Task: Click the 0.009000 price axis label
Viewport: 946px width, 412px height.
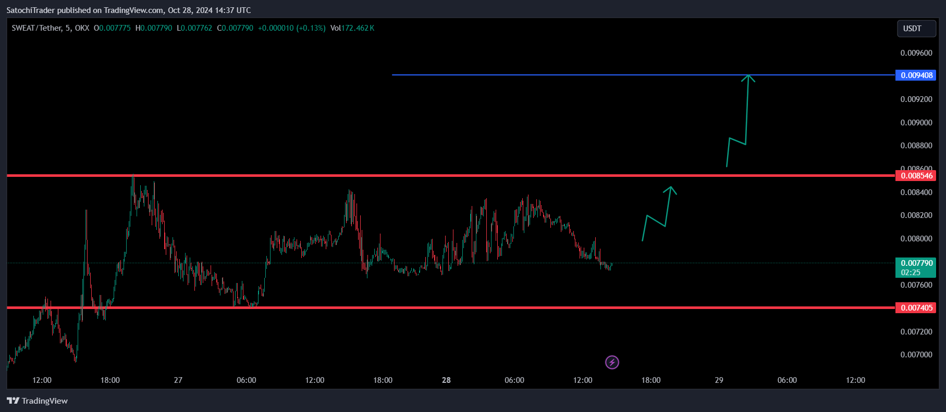Action: 916,123
